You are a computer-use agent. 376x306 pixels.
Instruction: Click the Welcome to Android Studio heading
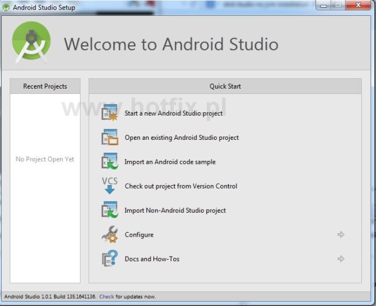[171, 45]
